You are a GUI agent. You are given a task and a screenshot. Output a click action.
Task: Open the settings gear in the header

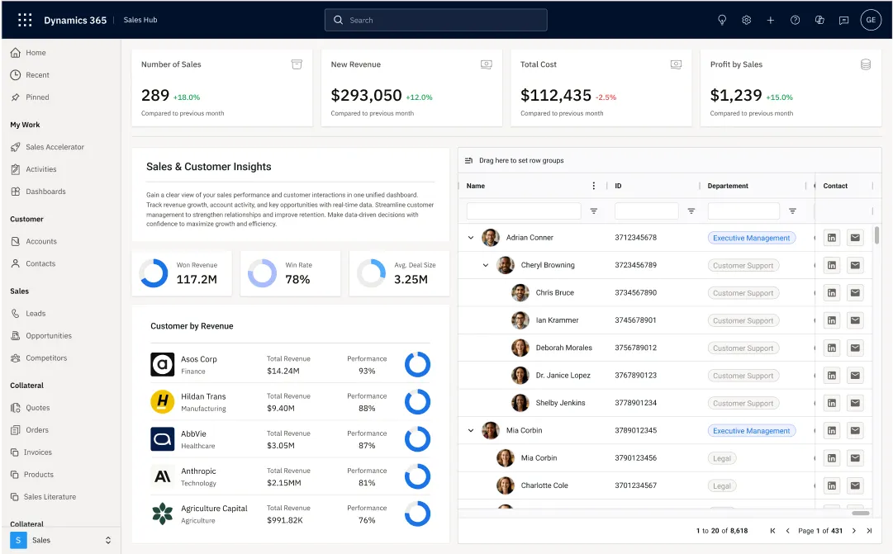746,19
